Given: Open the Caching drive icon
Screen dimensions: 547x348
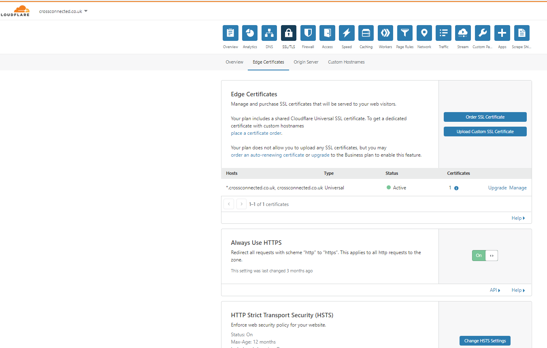Looking at the screenshot, I should coord(366,33).
